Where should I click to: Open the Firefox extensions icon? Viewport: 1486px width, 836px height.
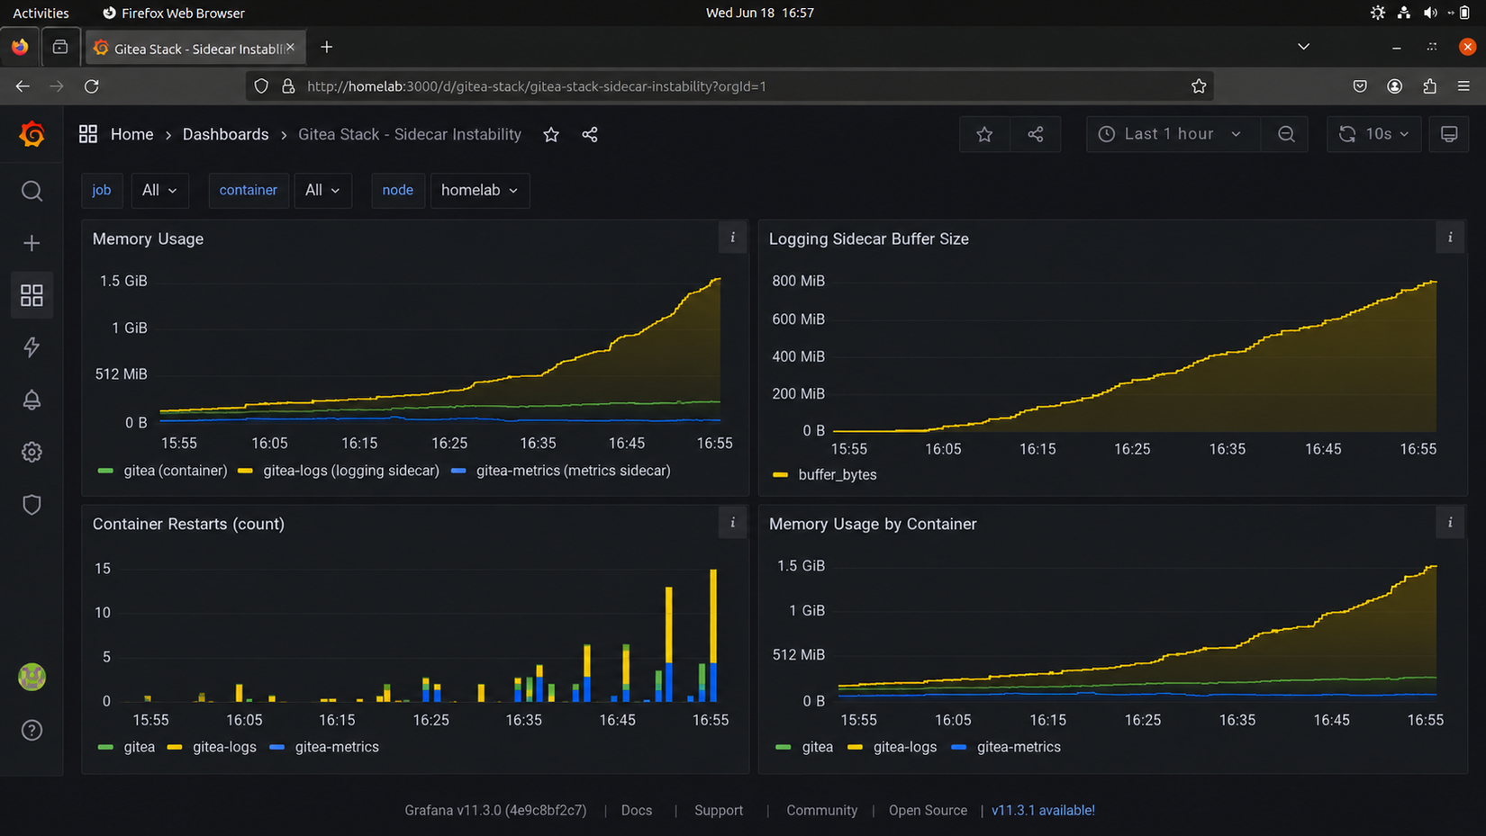[x=1429, y=86]
